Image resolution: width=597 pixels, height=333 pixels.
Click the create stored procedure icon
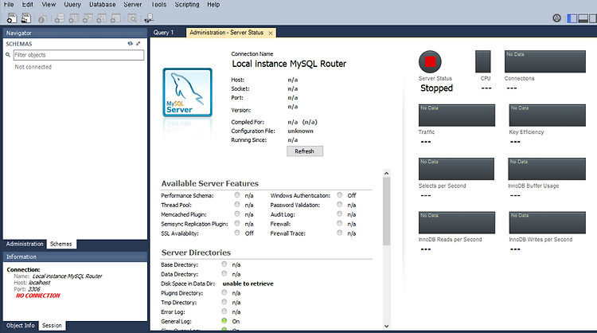click(x=101, y=18)
